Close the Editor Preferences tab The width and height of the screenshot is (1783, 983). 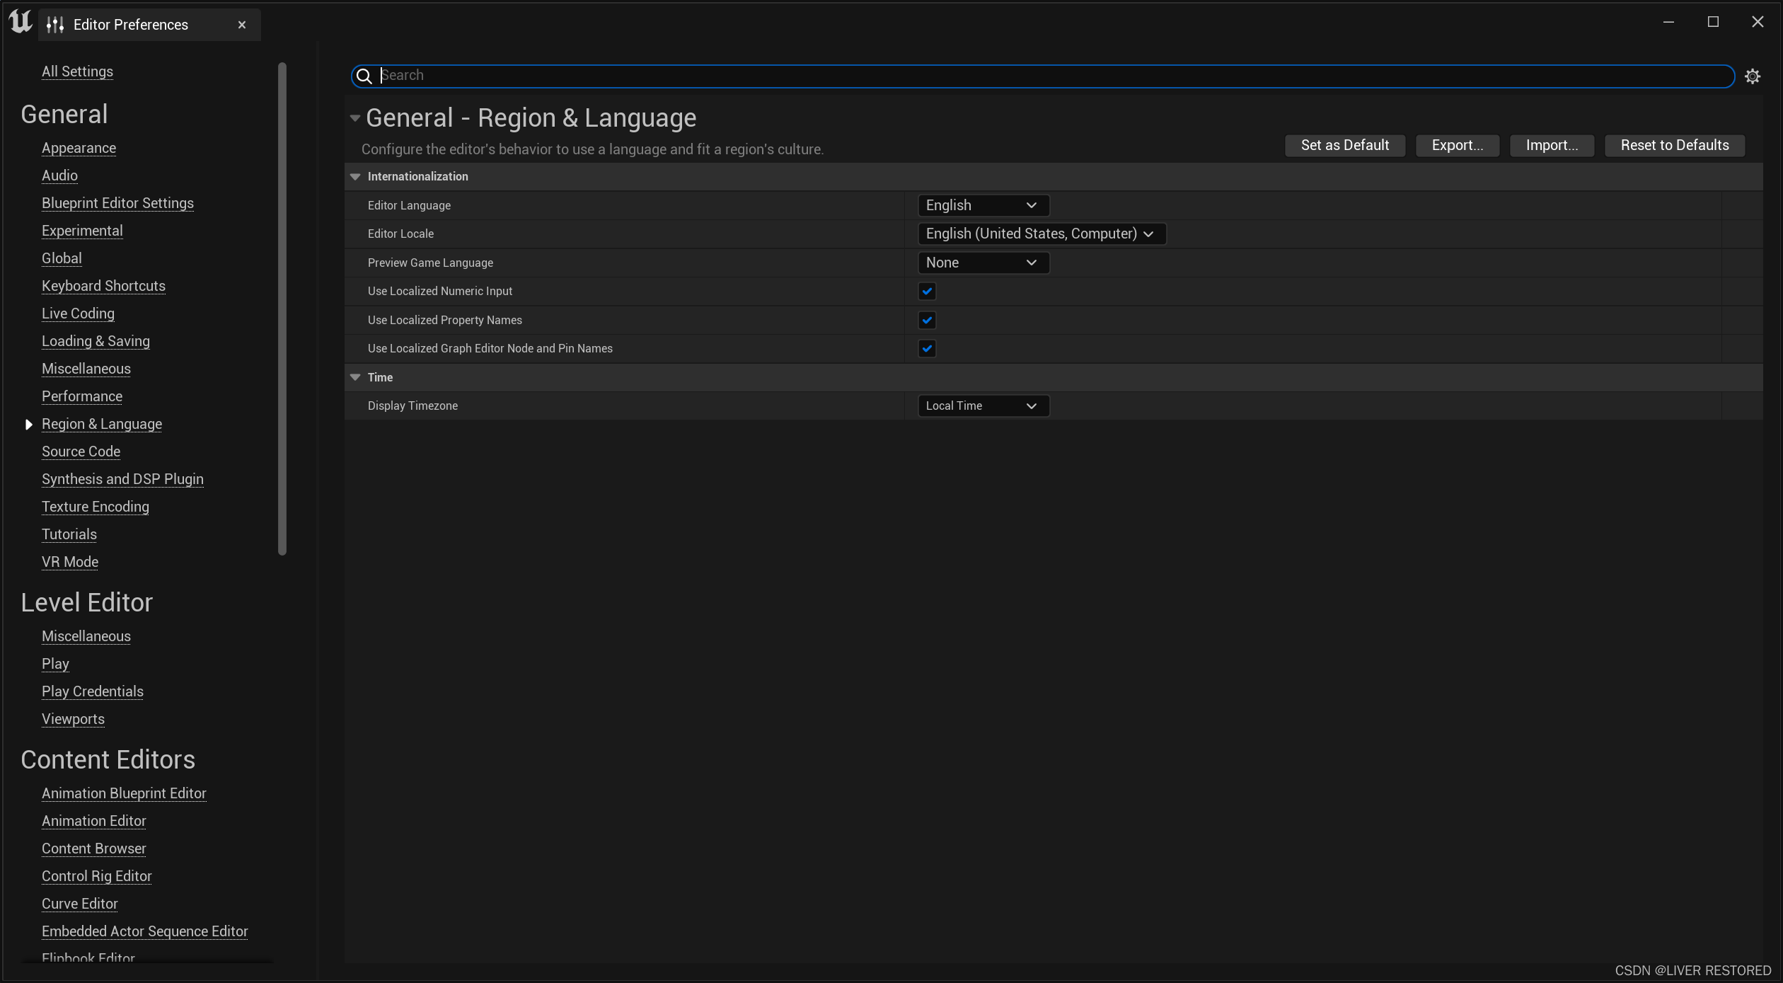point(242,25)
